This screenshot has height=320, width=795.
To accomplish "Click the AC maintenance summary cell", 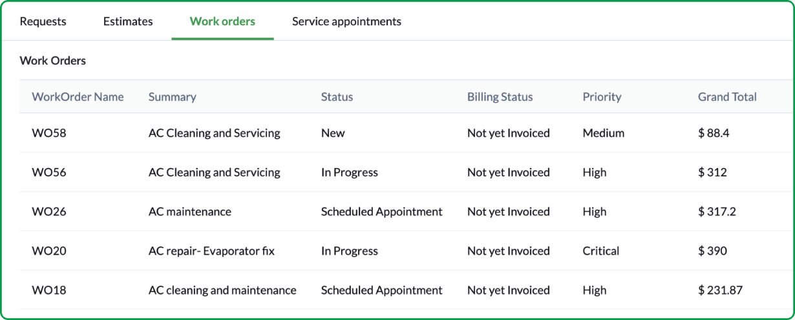I will pos(189,211).
